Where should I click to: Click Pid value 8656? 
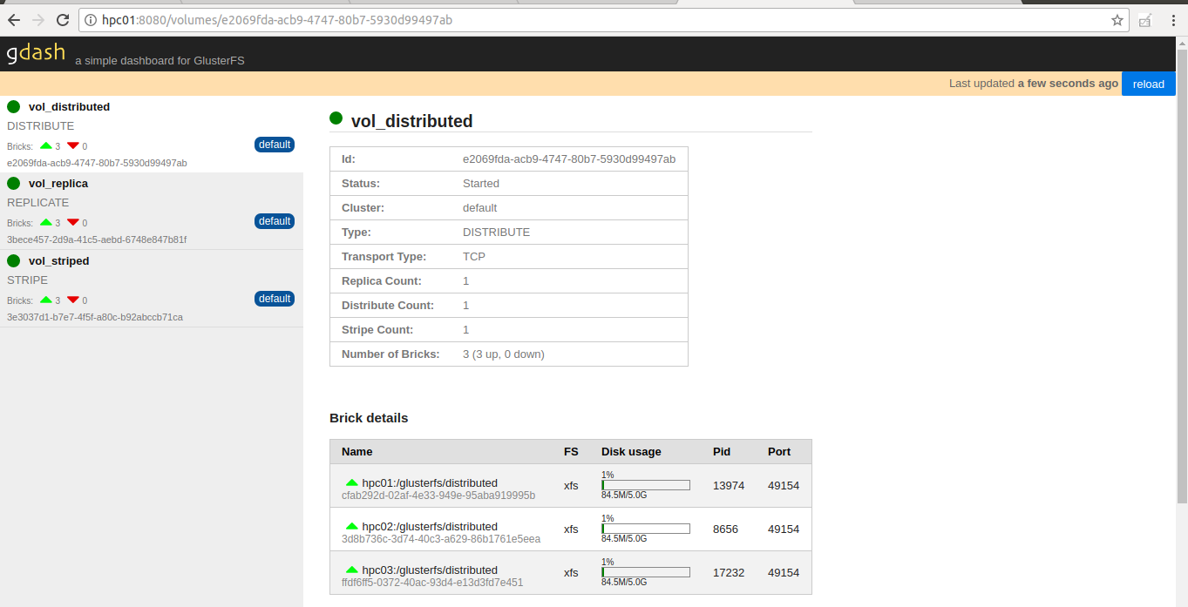coord(725,529)
